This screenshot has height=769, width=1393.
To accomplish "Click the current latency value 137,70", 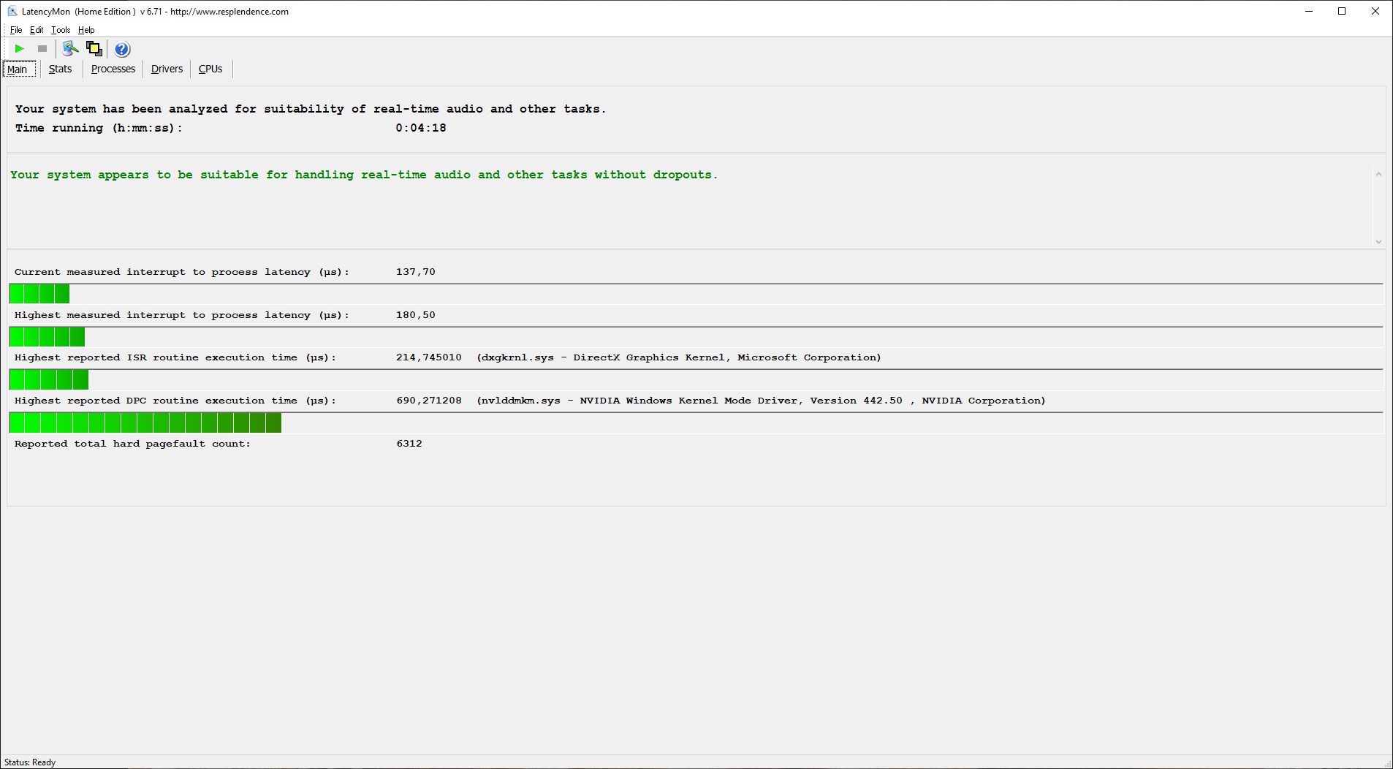I will tap(416, 272).
